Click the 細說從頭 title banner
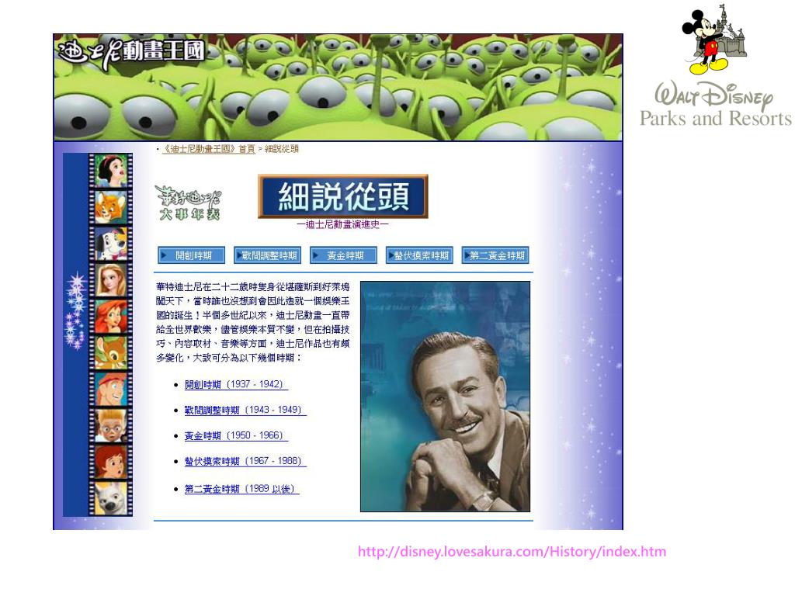795x596 pixels. click(x=343, y=196)
